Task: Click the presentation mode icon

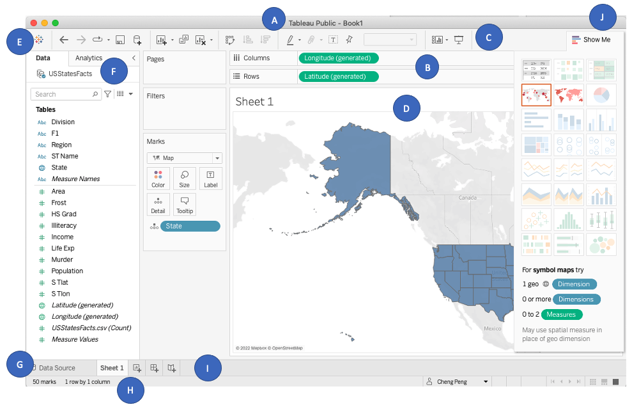Action: click(459, 40)
